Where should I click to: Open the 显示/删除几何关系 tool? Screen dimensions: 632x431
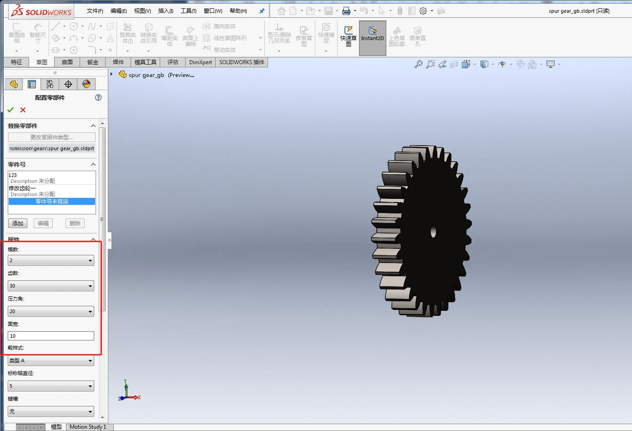(279, 34)
